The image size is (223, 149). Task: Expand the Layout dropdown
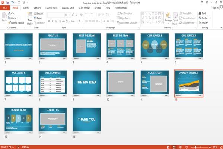pos(39,13)
